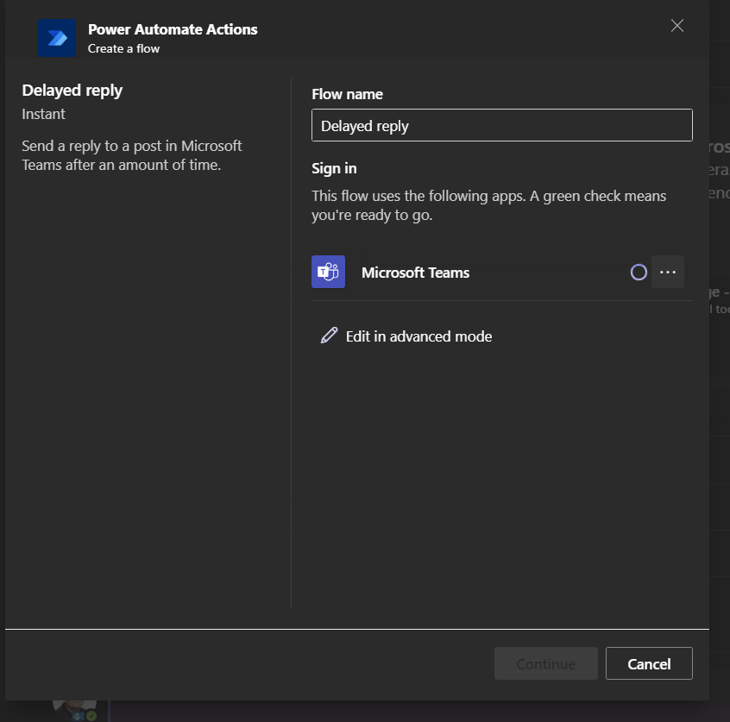Click in the Flow name text field
Viewport: 730px width, 722px height.
[501, 125]
